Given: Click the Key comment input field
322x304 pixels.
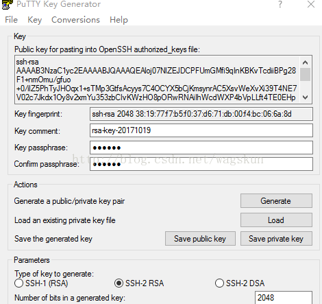Looking at the screenshot, I should click(201, 130).
